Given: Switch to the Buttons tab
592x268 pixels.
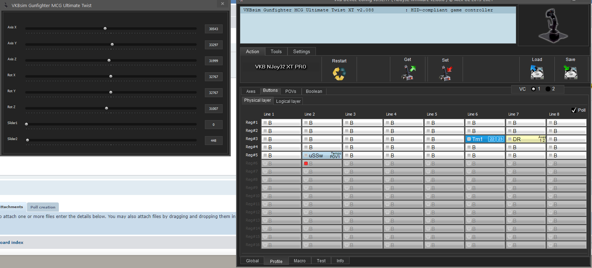Looking at the screenshot, I should click(270, 91).
